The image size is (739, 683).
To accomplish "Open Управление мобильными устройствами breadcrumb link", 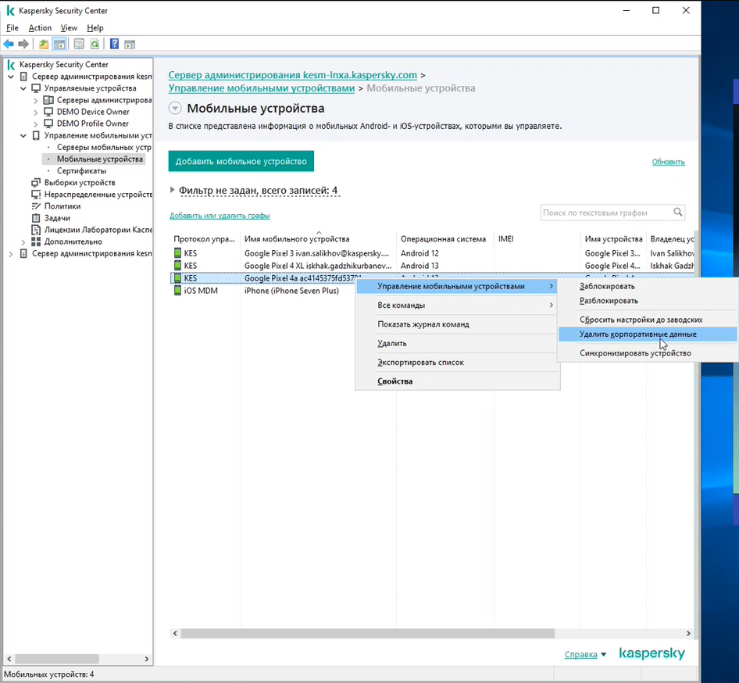I will [262, 88].
